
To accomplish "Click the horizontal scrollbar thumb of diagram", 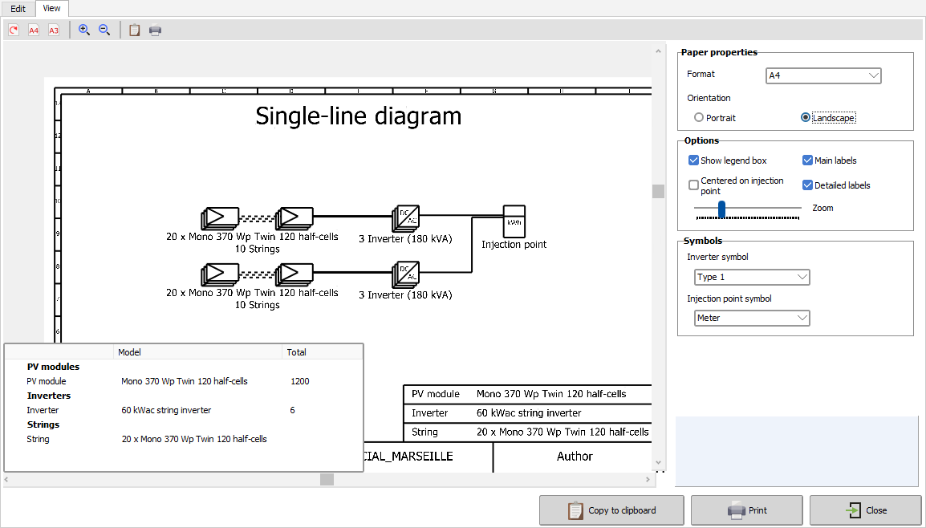I will [x=327, y=480].
